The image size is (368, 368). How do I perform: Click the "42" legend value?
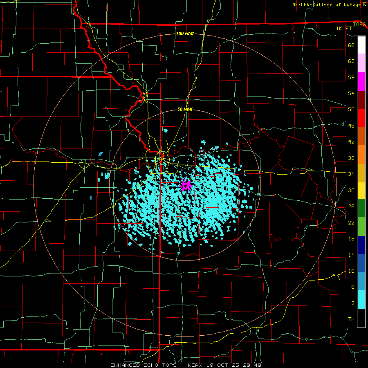pos(351,142)
